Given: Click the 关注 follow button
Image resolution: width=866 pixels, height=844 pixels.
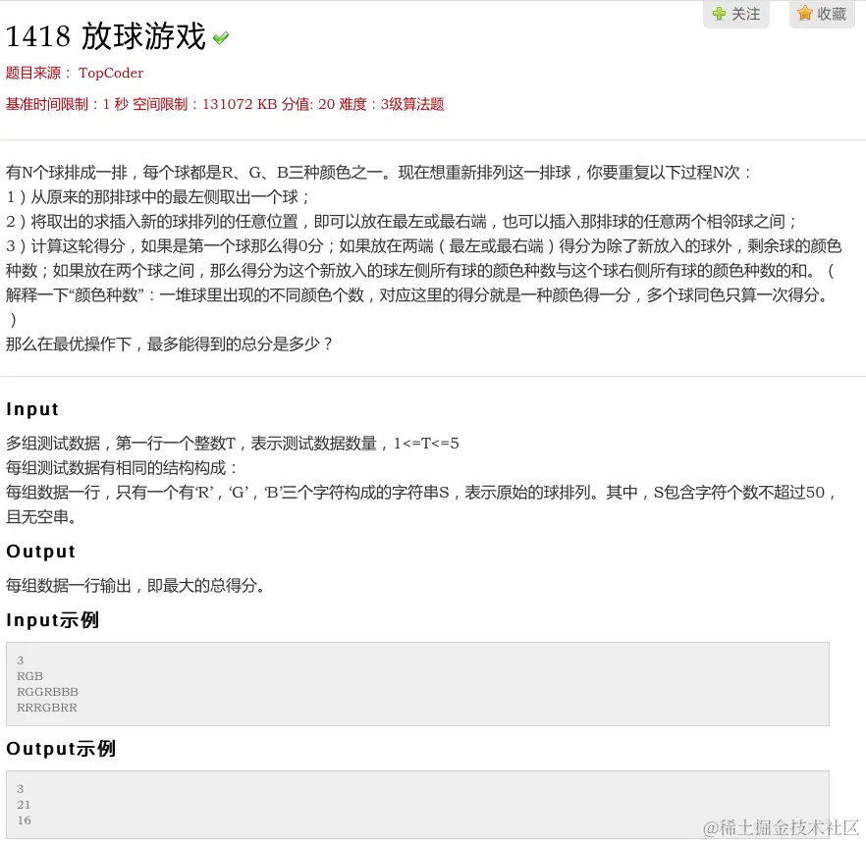Looking at the screenshot, I should 735,13.
